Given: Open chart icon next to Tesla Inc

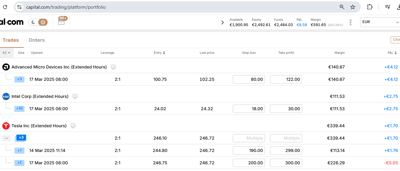Looking at the screenshot, I should (73, 126).
